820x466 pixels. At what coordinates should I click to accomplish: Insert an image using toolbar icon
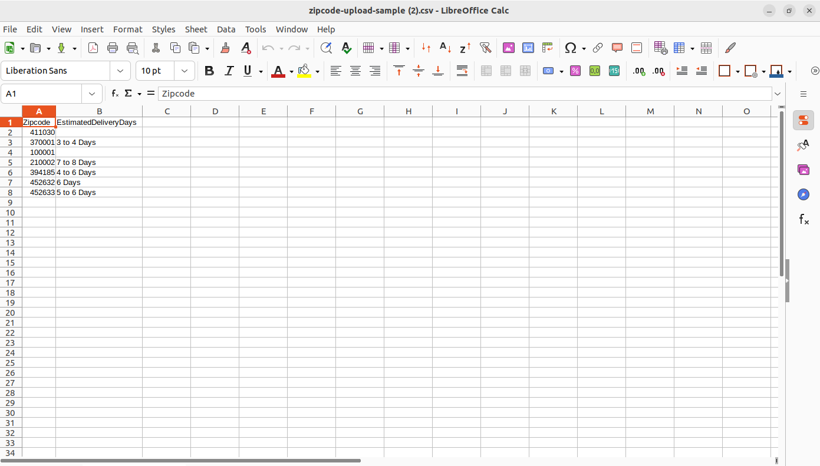pyautogui.click(x=508, y=48)
